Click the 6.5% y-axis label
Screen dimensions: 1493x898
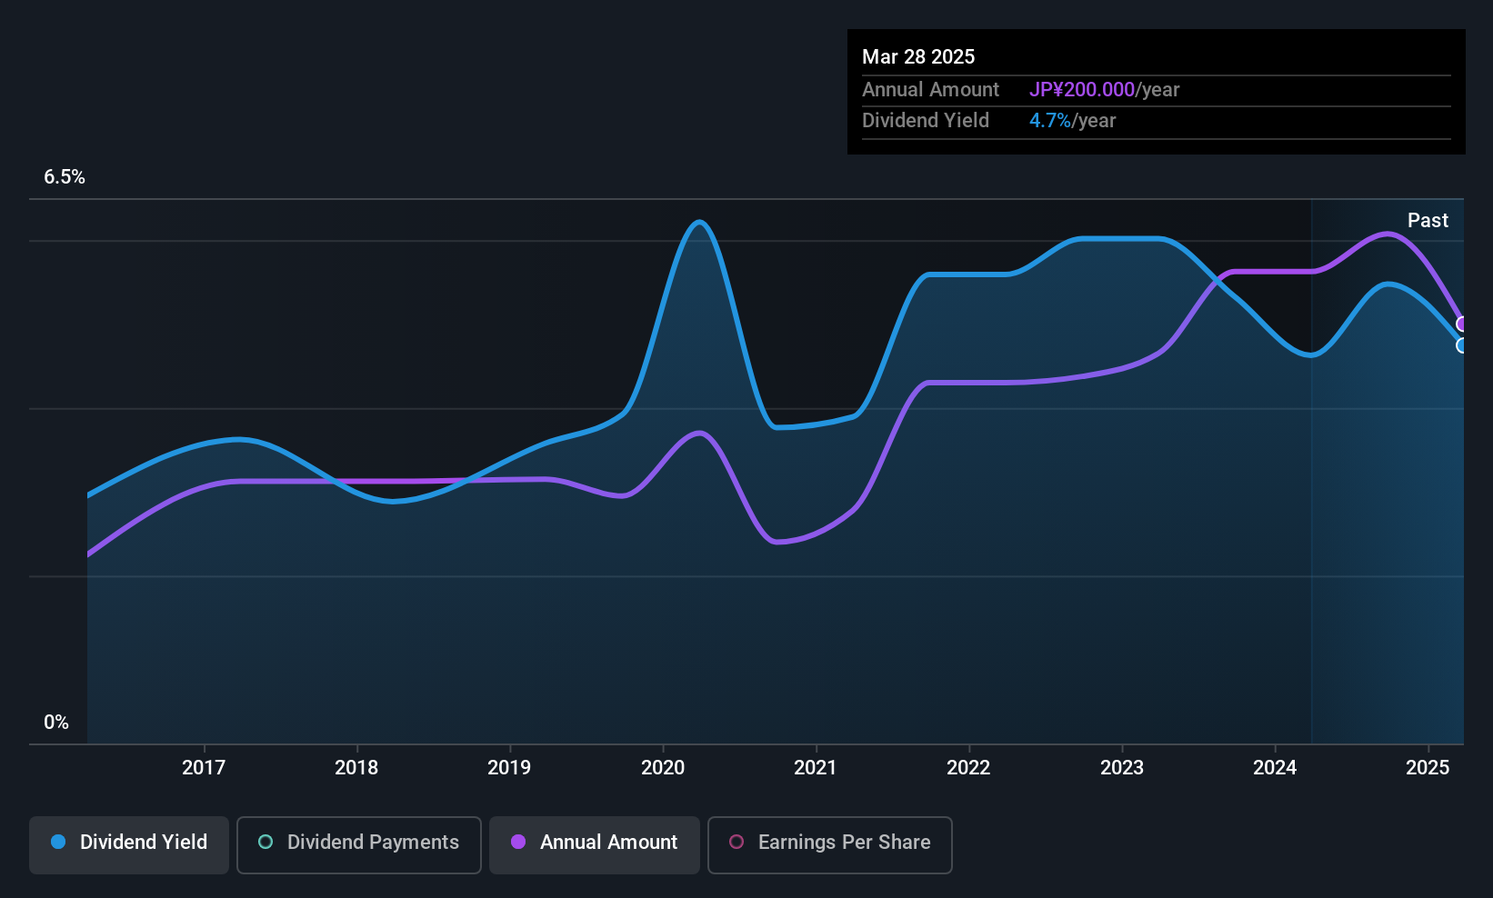click(x=65, y=177)
